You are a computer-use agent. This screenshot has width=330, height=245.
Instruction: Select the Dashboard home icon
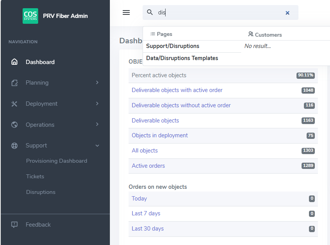coord(14,62)
